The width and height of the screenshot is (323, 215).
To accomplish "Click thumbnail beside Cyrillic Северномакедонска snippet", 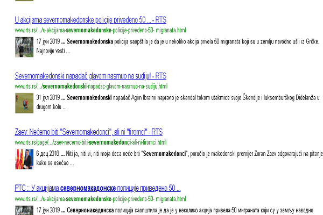I will (x=24, y=210).
